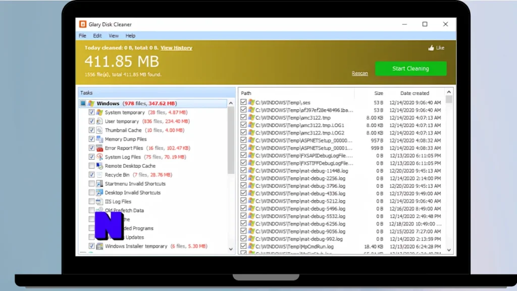Check the Startmenu Invalid Shortcuts checkbox
The height and width of the screenshot is (291, 517).
91,183
